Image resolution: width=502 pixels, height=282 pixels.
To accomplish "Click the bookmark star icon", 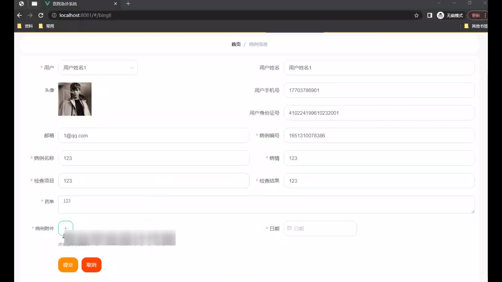I will click(x=417, y=15).
